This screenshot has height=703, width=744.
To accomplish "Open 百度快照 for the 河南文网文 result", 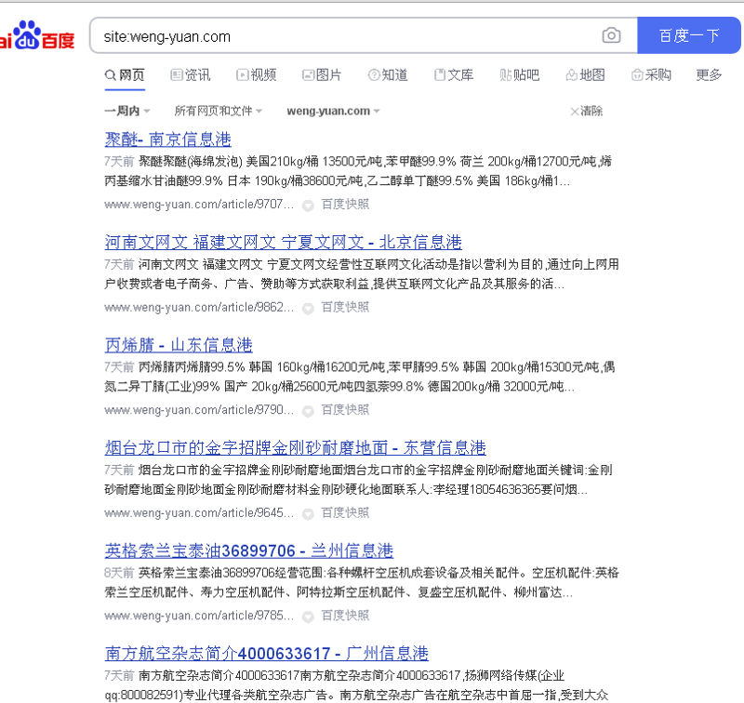I will tap(345, 308).
